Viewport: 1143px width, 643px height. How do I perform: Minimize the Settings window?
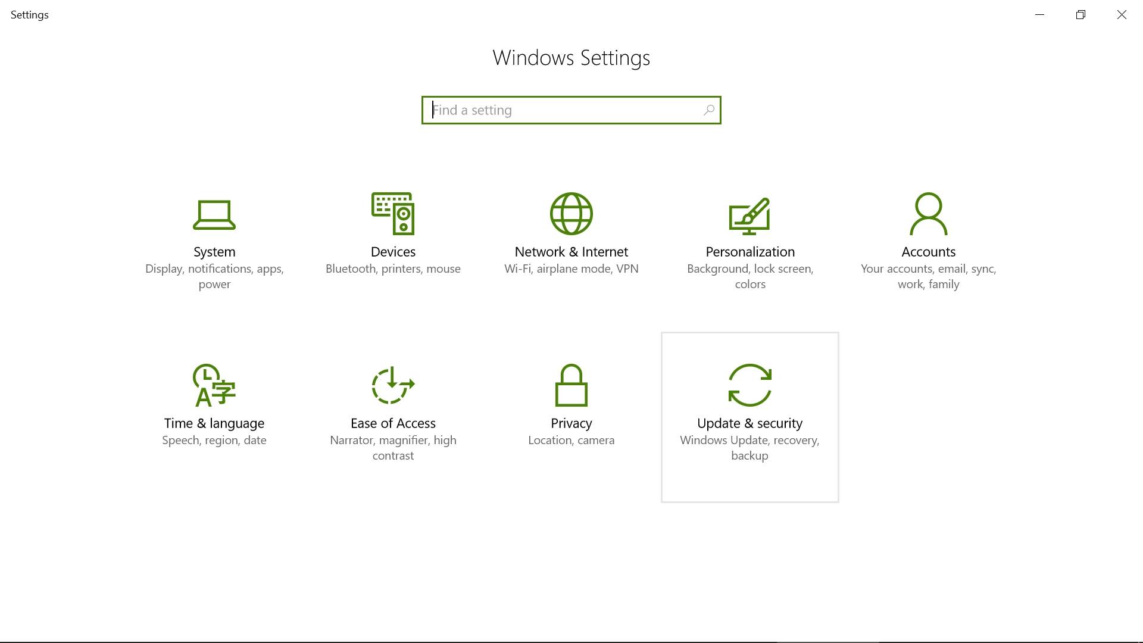click(x=1039, y=15)
